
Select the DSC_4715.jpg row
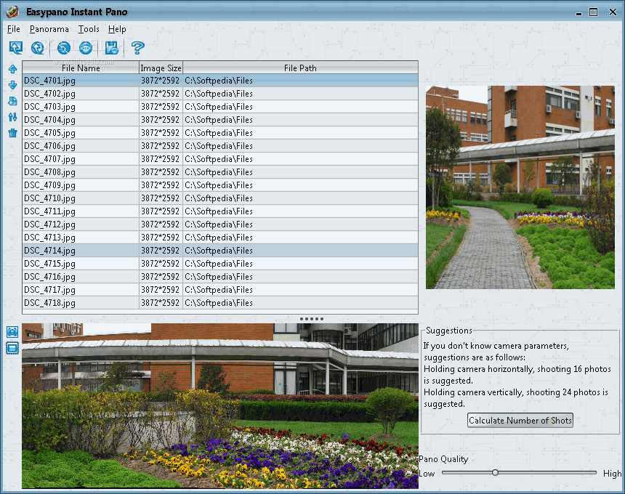coord(220,264)
